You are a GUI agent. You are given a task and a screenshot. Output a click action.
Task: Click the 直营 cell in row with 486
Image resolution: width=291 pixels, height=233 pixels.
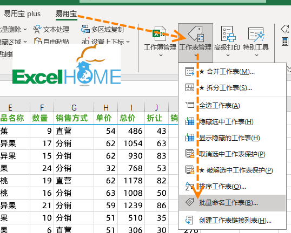click(x=74, y=131)
